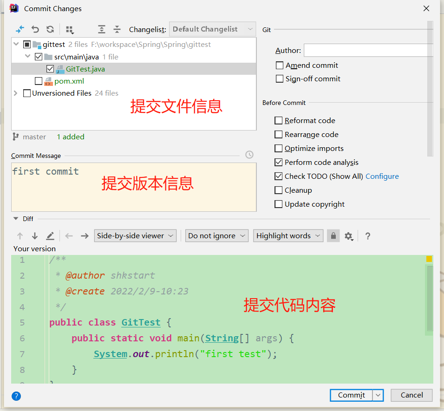Viewport: 444px width, 411px height.
Task: Open the Side-by-side viewer dropdown
Action: (135, 236)
